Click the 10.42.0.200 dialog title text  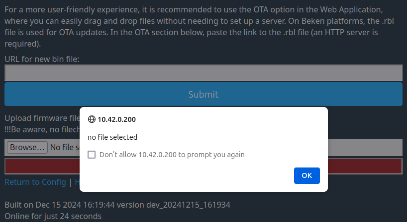[x=116, y=119]
